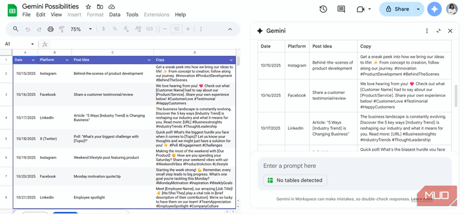Star the Gemini Possibilities document

pos(88,6)
